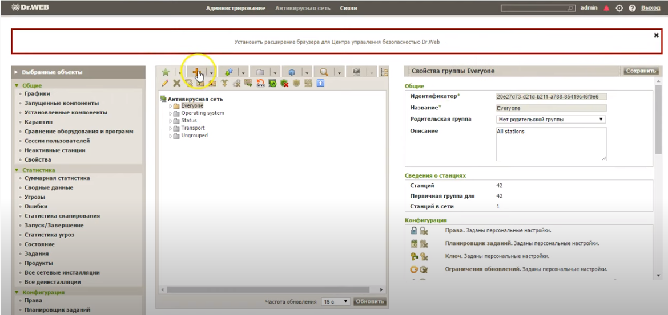
Task: Click the remove personal key settings icon
Action: tap(424, 256)
